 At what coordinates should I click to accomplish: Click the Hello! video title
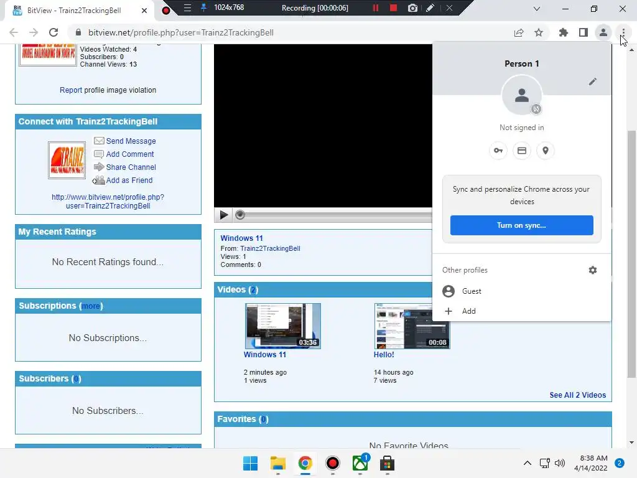pos(384,354)
